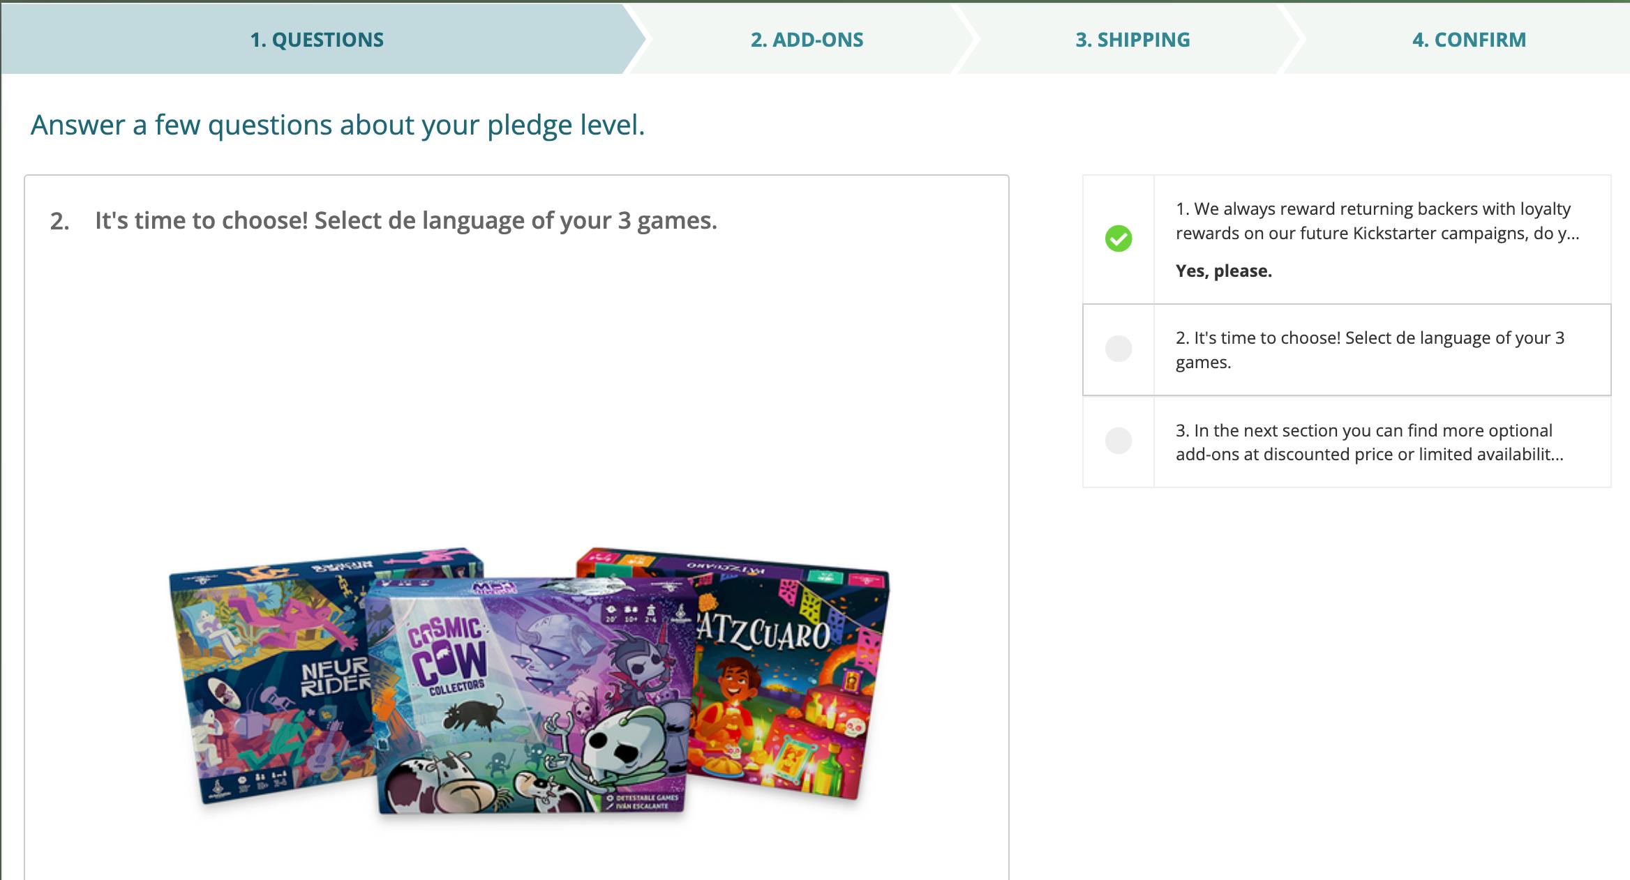This screenshot has width=1630, height=880.
Task: Click the gray status circle for question 2
Action: (1119, 349)
